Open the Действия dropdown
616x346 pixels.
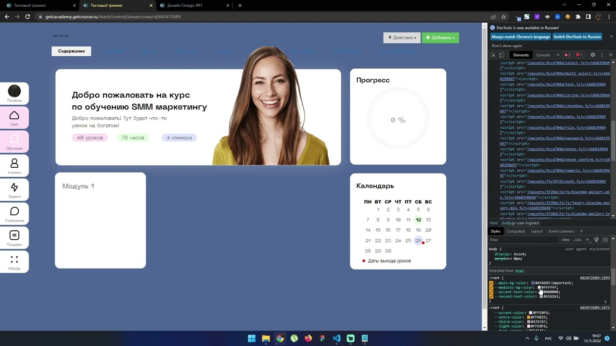pos(402,37)
